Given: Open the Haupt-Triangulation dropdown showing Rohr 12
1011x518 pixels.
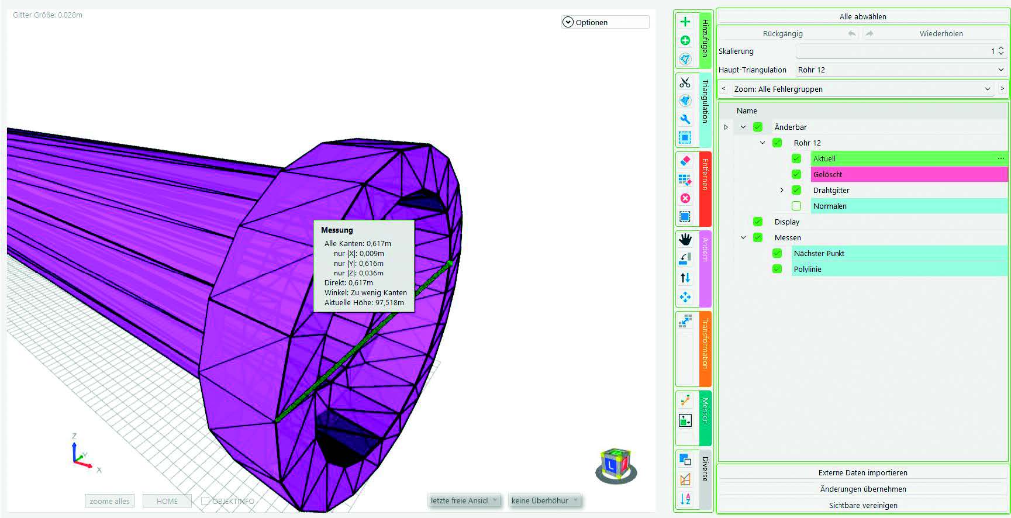Looking at the screenshot, I should tap(900, 70).
